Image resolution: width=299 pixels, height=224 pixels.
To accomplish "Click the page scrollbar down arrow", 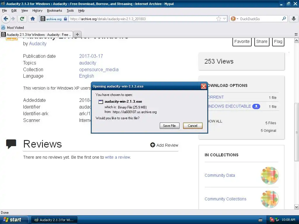I will [x=296, y=207].
